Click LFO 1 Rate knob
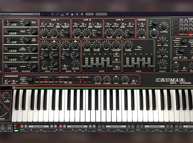This screenshot has width=193, height=143. pos(44,33)
